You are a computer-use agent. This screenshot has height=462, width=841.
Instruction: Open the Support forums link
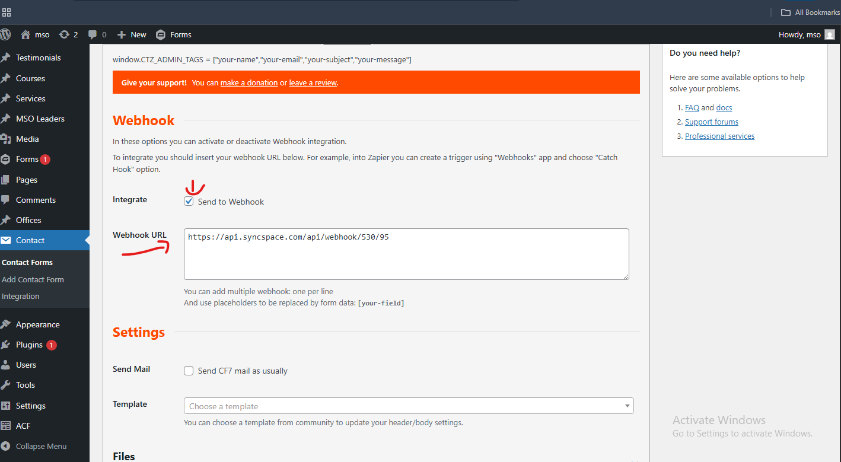point(711,122)
